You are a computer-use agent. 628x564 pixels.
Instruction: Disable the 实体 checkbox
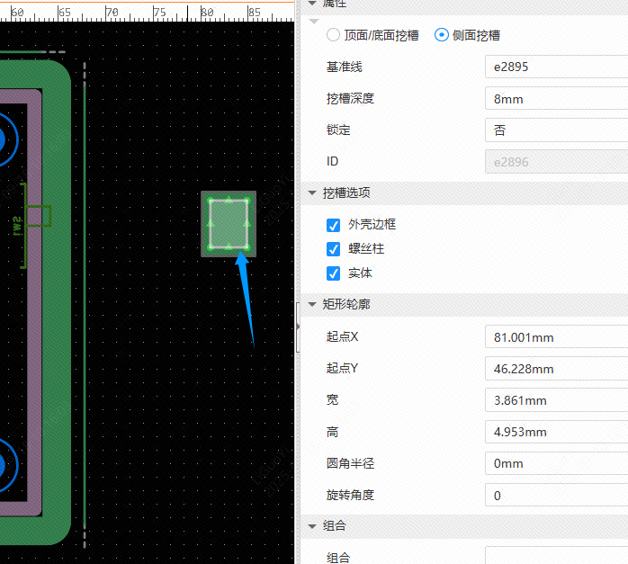click(334, 273)
